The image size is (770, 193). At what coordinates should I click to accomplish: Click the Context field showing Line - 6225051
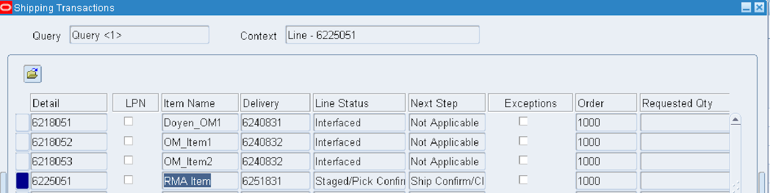[x=383, y=35]
